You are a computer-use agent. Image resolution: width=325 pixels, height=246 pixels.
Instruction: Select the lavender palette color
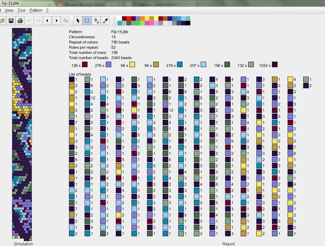coord(156,23)
